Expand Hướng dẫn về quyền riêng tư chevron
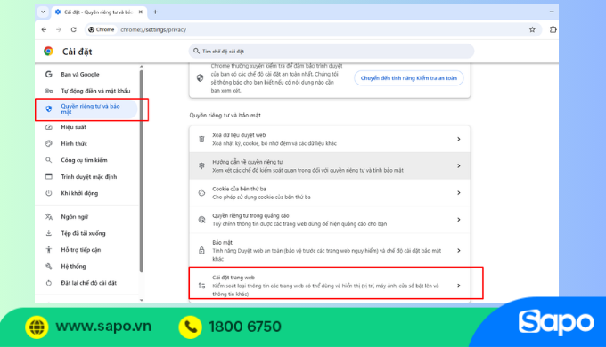Image resolution: width=606 pixels, height=347 pixels. [x=459, y=166]
